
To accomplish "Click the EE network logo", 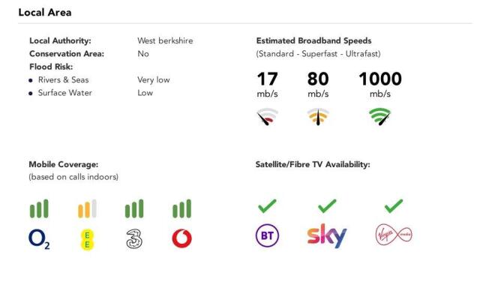I will [87, 240].
